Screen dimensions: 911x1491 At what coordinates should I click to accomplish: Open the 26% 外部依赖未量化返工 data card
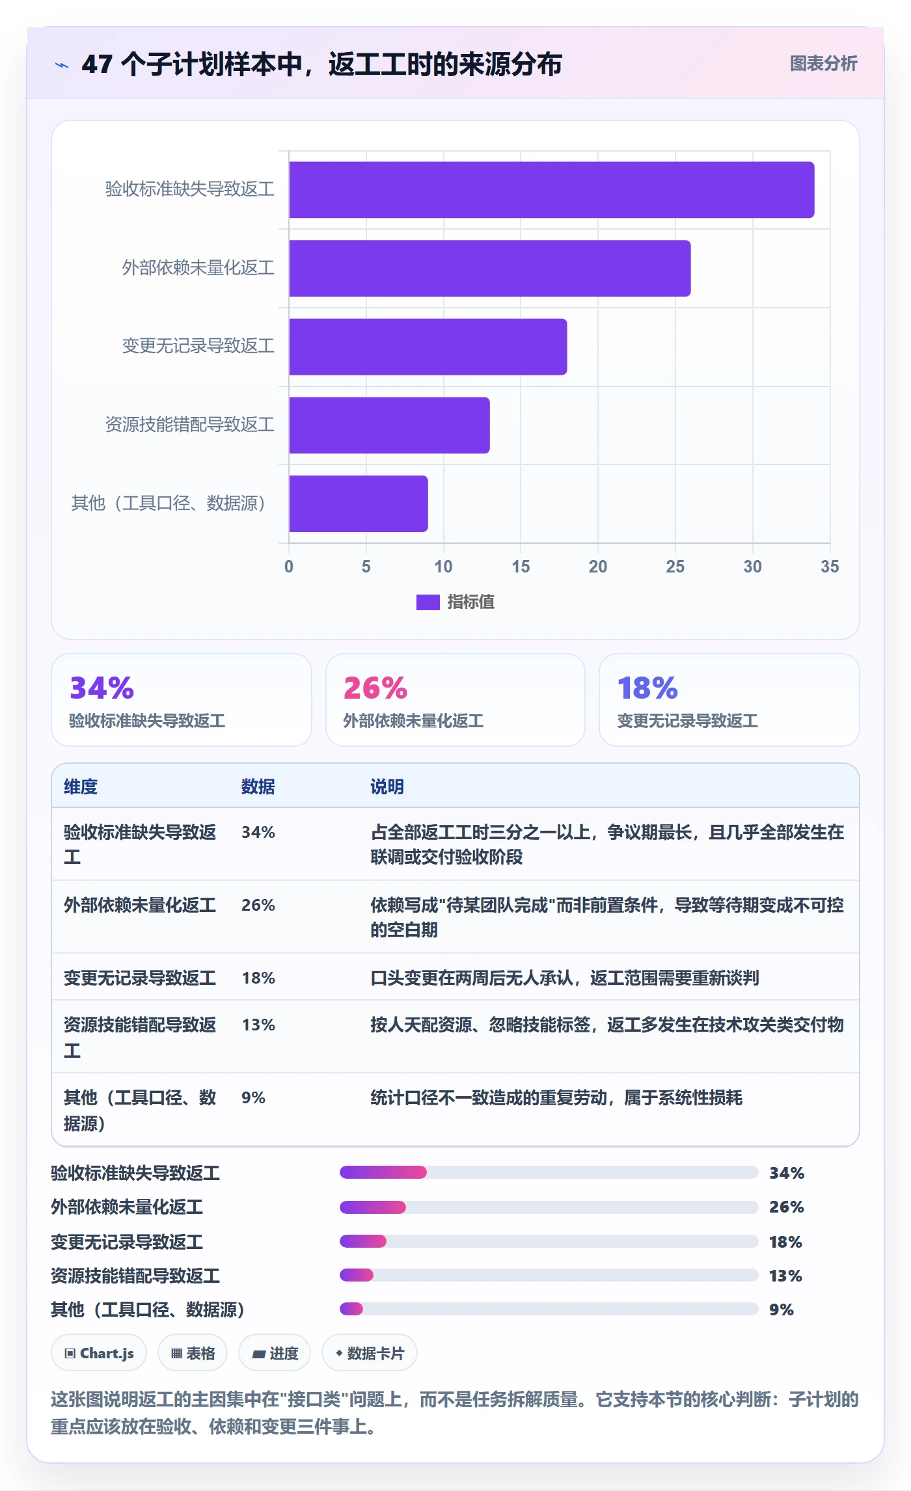click(x=455, y=700)
